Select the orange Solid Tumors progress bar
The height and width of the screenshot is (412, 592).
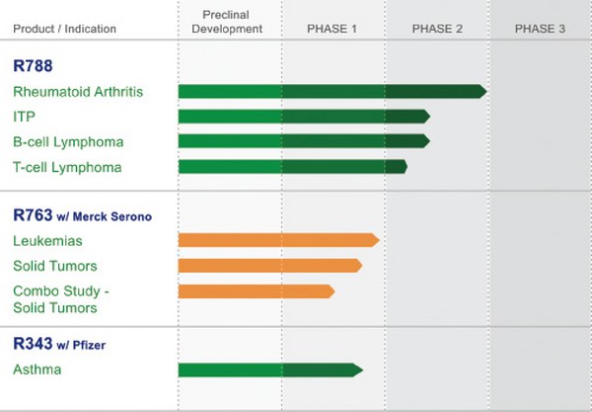point(269,265)
